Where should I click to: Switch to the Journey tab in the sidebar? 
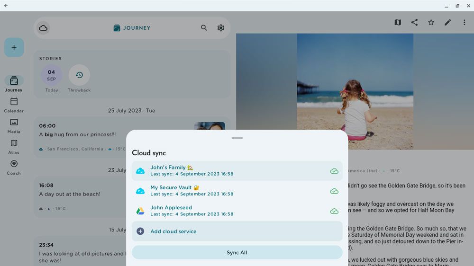coord(14,84)
